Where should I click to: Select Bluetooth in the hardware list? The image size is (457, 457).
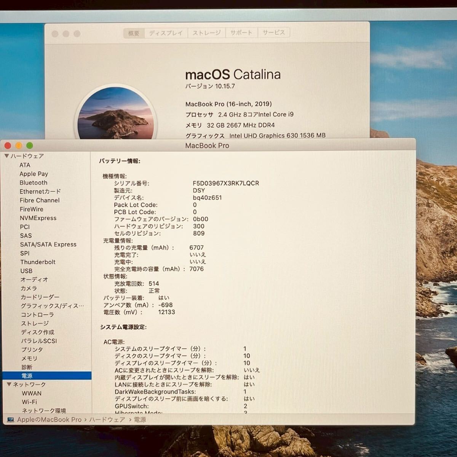click(34, 183)
